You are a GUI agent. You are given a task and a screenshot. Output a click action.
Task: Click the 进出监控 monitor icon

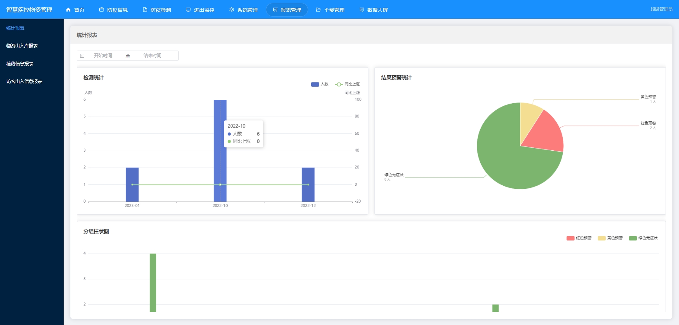188,10
